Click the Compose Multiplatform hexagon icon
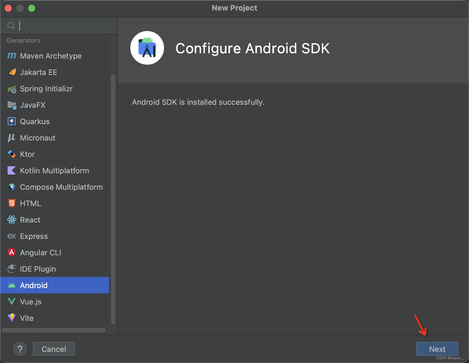This screenshot has height=363, width=469. (12, 187)
